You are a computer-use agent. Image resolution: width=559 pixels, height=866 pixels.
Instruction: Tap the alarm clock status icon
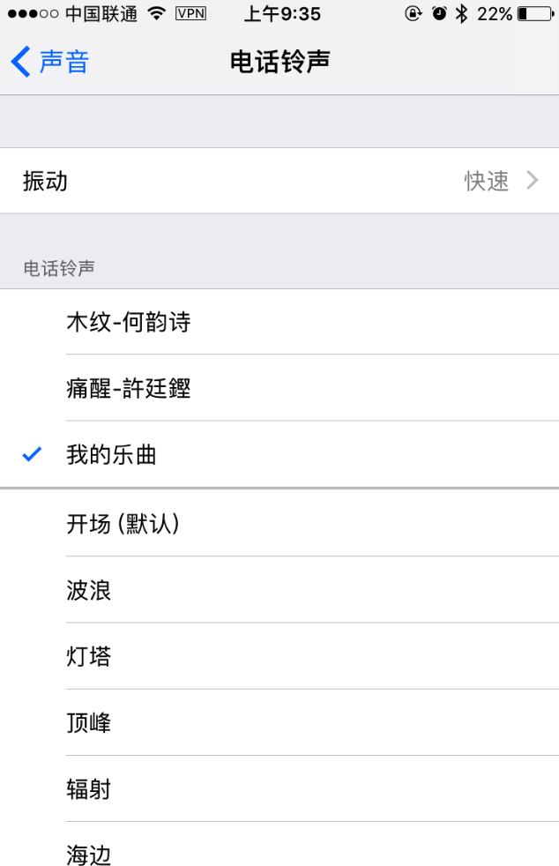point(439,13)
